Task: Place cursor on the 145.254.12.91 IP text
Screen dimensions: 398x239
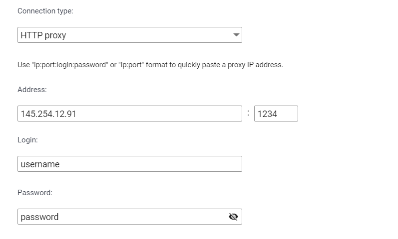Action: (48, 114)
